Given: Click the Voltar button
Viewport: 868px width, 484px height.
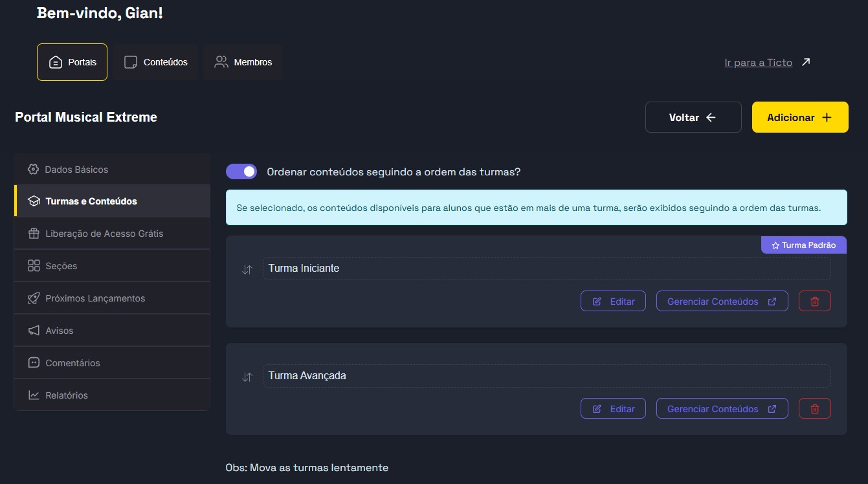Looking at the screenshot, I should [x=693, y=117].
